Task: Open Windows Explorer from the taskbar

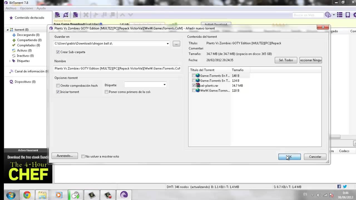Action: point(42,195)
